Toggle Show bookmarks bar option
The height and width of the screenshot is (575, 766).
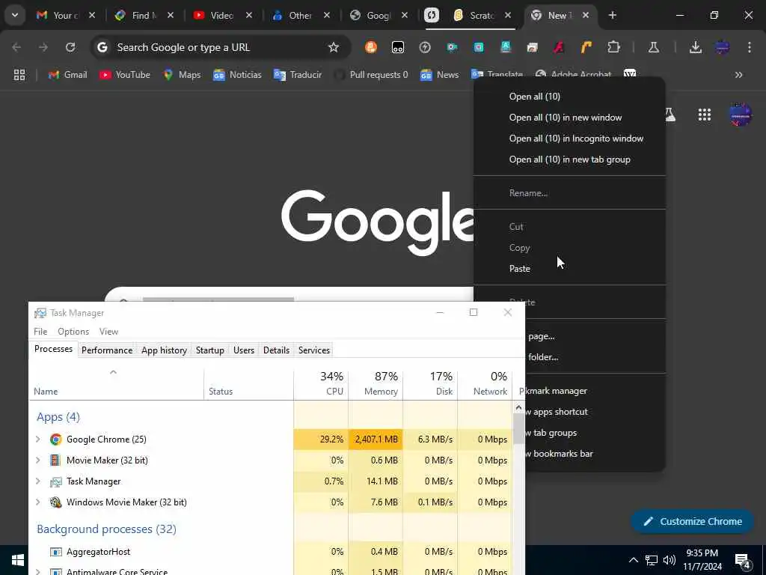coord(595,454)
